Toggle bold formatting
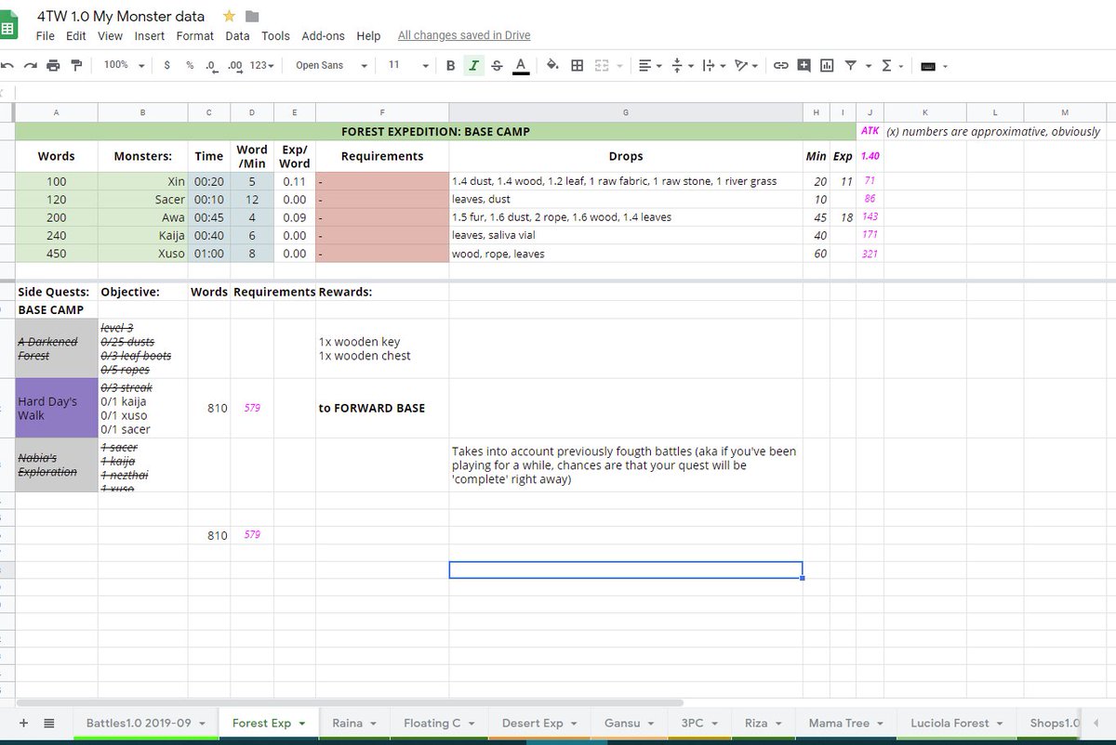This screenshot has width=1116, height=745. tap(450, 65)
